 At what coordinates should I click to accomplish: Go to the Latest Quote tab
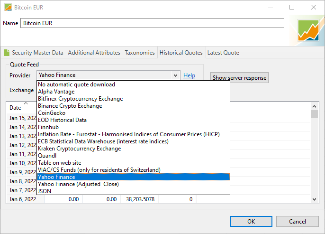pyautogui.click(x=223, y=53)
